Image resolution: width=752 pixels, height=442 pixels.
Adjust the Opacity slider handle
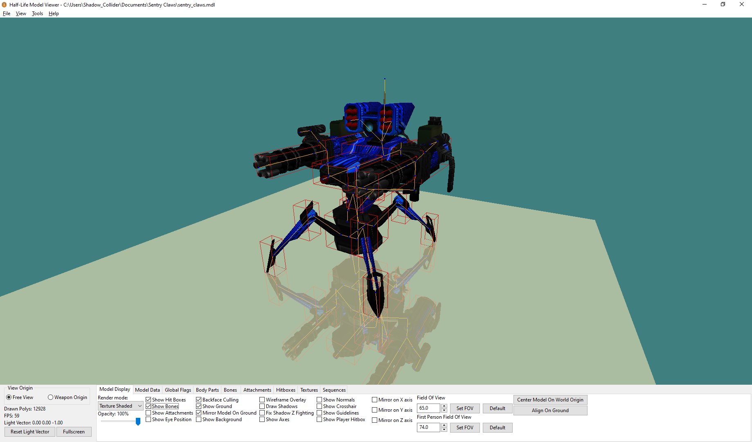tap(138, 421)
